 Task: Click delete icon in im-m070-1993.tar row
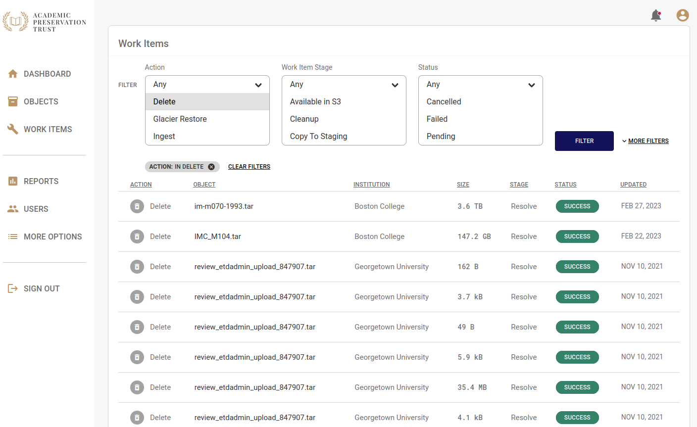[x=137, y=206]
